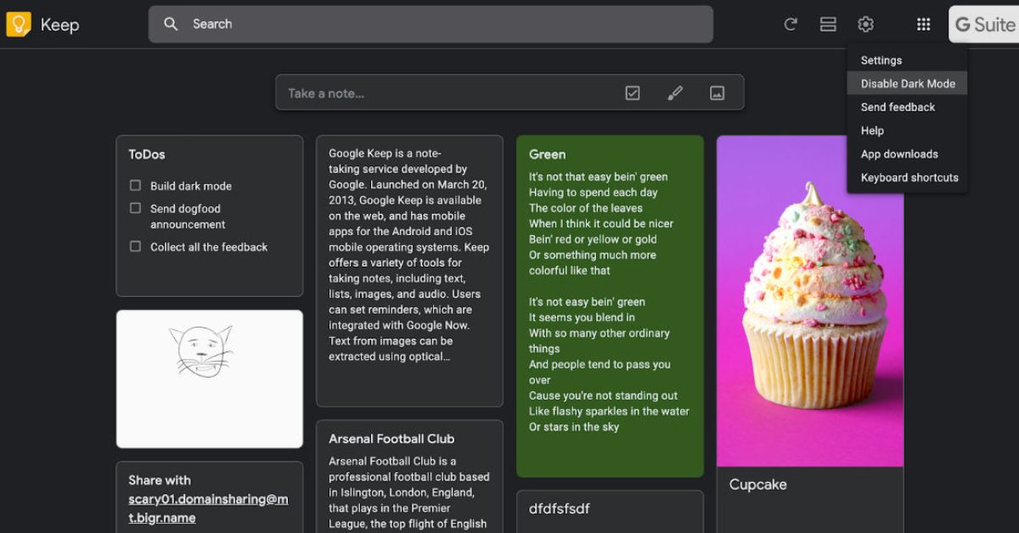This screenshot has height=533, width=1019.
Task: Start a new drawing note with brush icon
Action: click(x=675, y=93)
